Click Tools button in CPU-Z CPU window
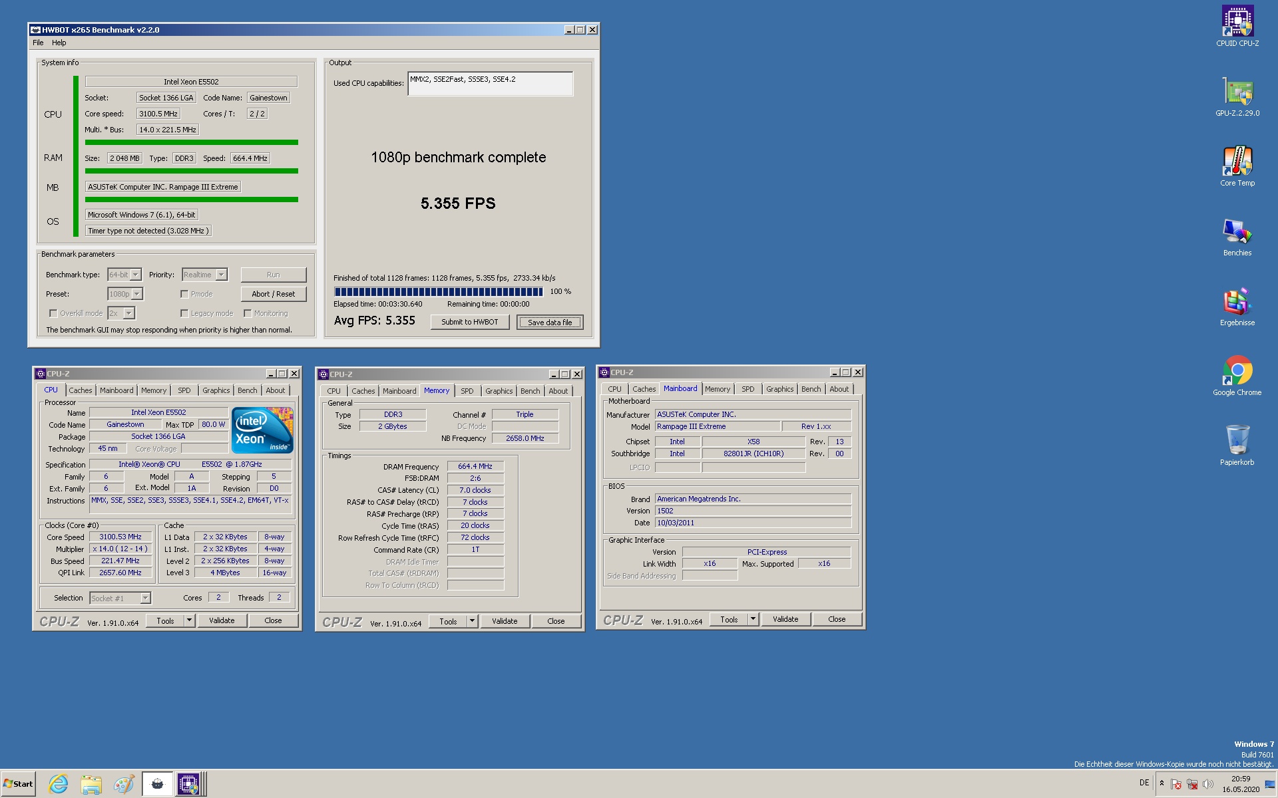This screenshot has width=1278, height=798. coord(166,620)
